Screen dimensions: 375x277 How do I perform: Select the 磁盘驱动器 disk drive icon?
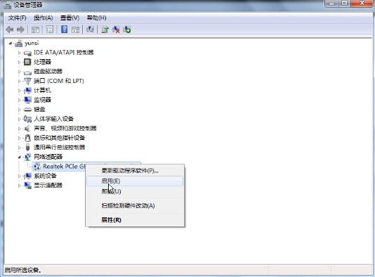27,72
